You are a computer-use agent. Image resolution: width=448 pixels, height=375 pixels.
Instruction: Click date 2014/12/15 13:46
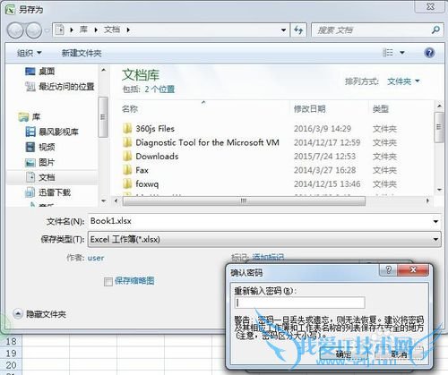point(327,184)
